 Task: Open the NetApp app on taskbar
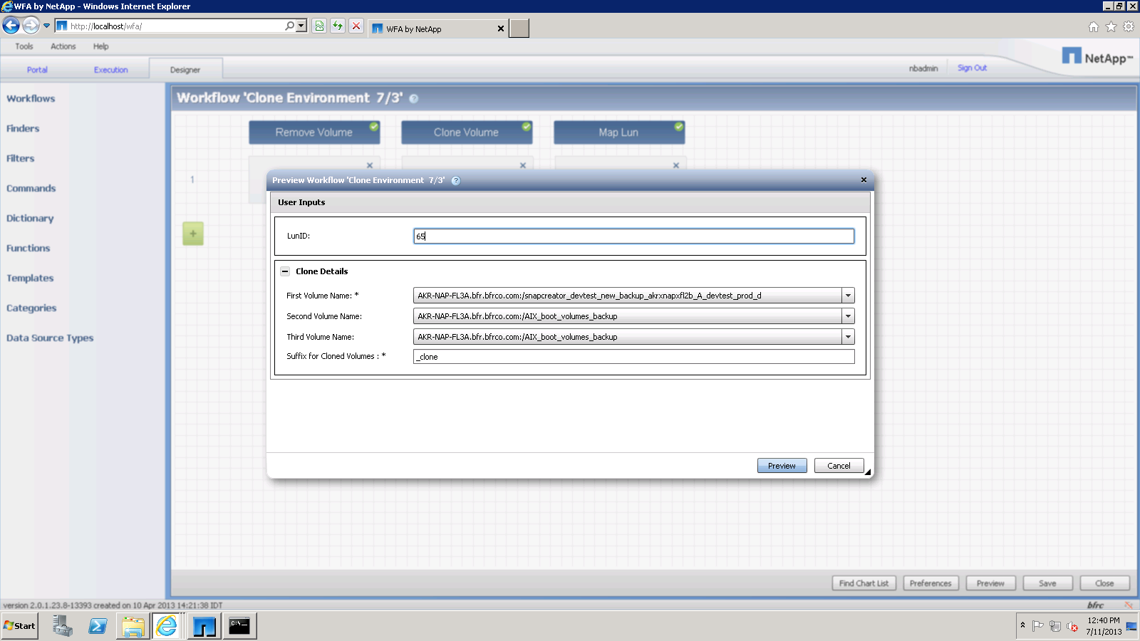click(x=204, y=626)
